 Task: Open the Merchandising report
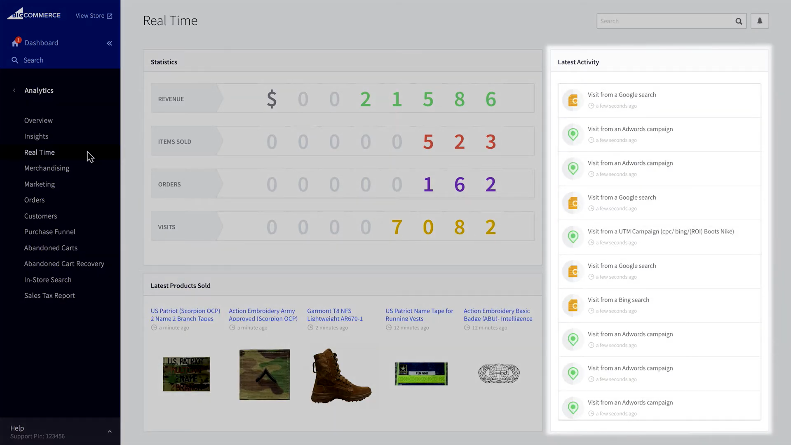[x=47, y=168]
